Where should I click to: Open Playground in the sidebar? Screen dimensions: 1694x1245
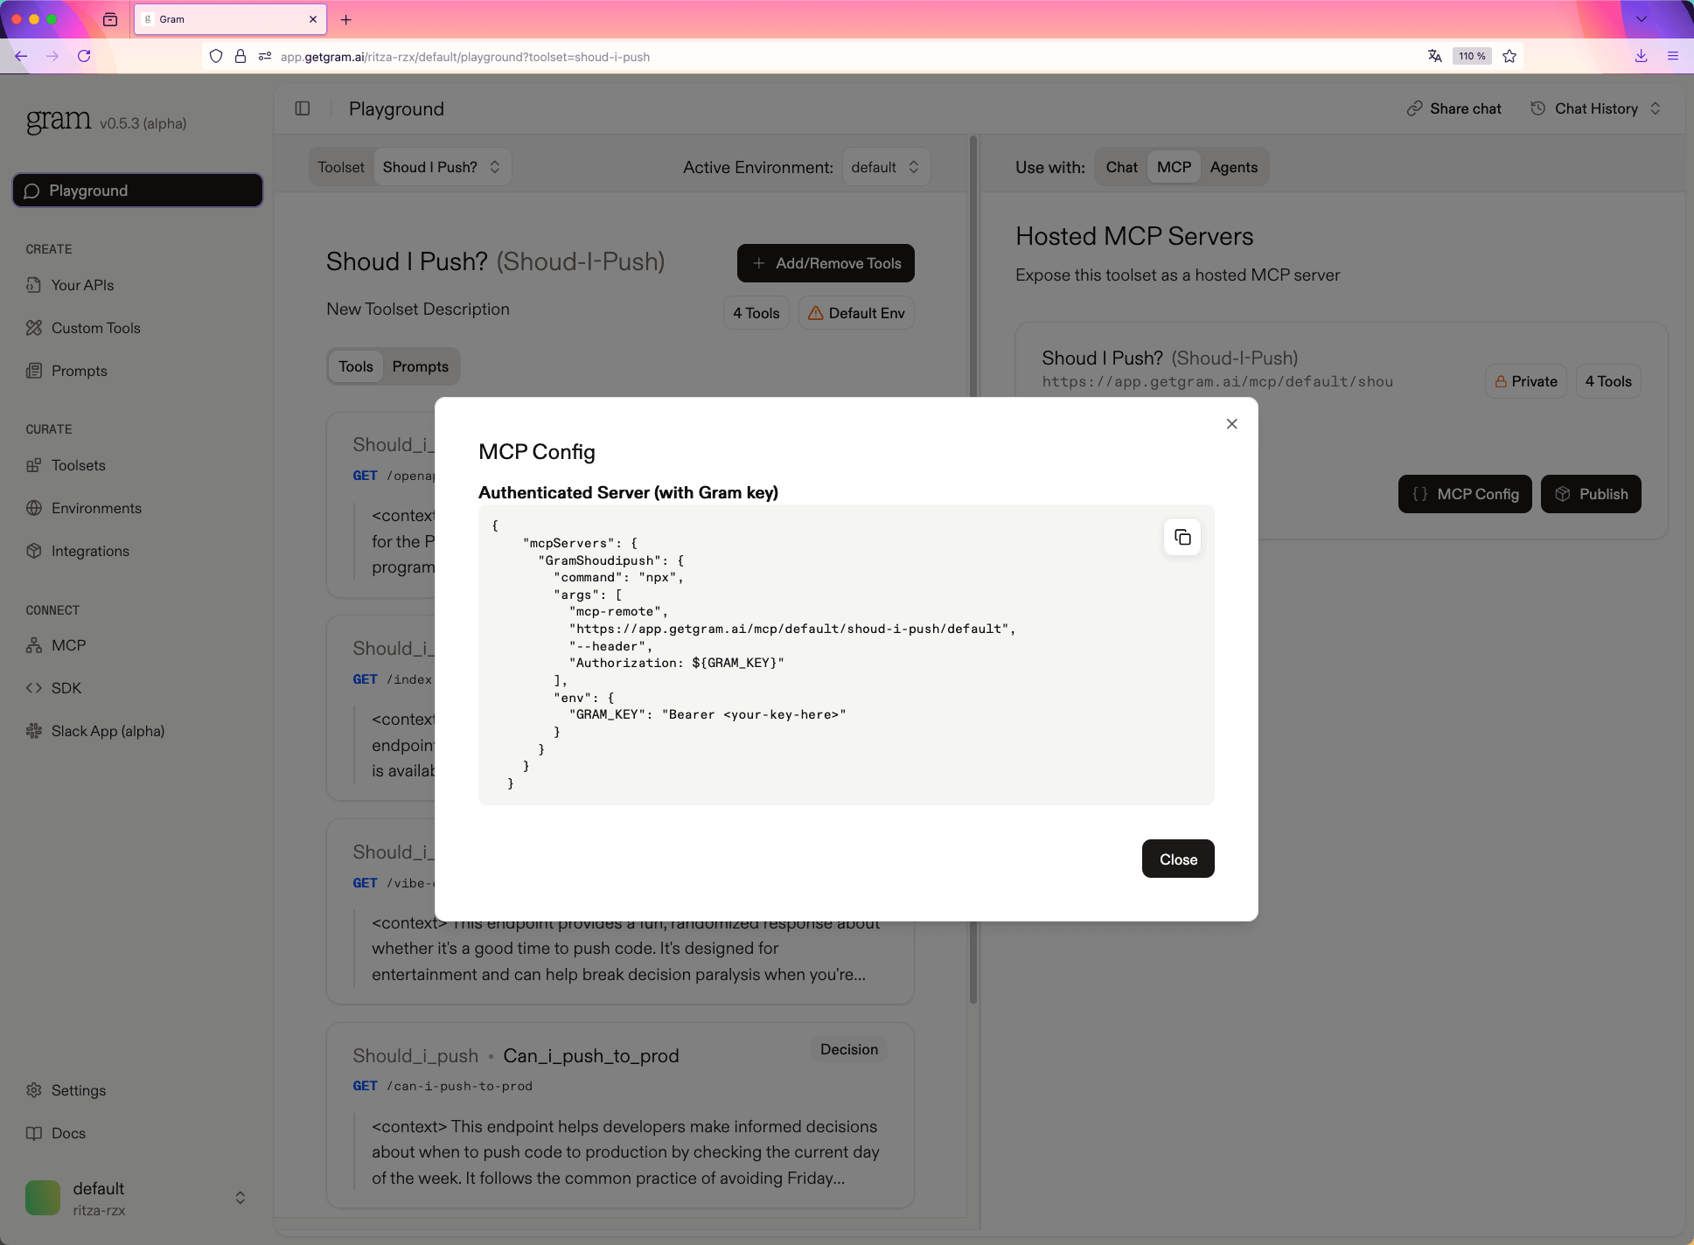tap(137, 191)
